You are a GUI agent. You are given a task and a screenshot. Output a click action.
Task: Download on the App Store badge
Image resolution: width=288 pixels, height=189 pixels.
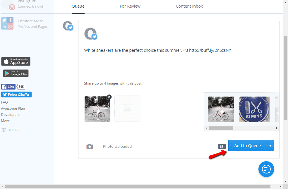tap(16, 61)
